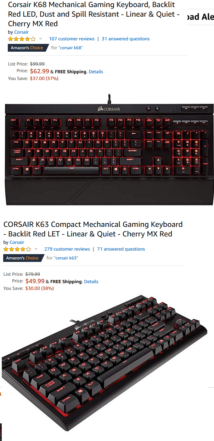This screenshot has width=214, height=441.
Task: Open the 107 customer reviews link
Action: coord(72,39)
